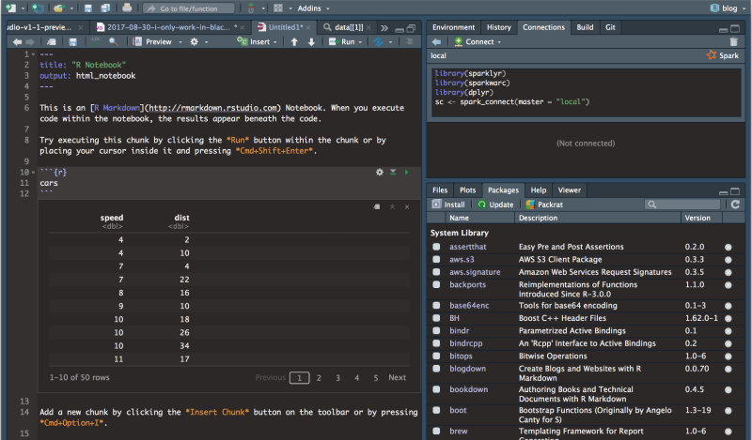Toggle the aws.s3 package checkbox
Viewport: 752px width, 440px height.
click(x=436, y=259)
